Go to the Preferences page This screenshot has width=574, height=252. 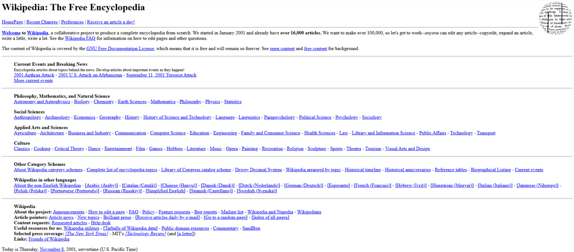tap(72, 22)
